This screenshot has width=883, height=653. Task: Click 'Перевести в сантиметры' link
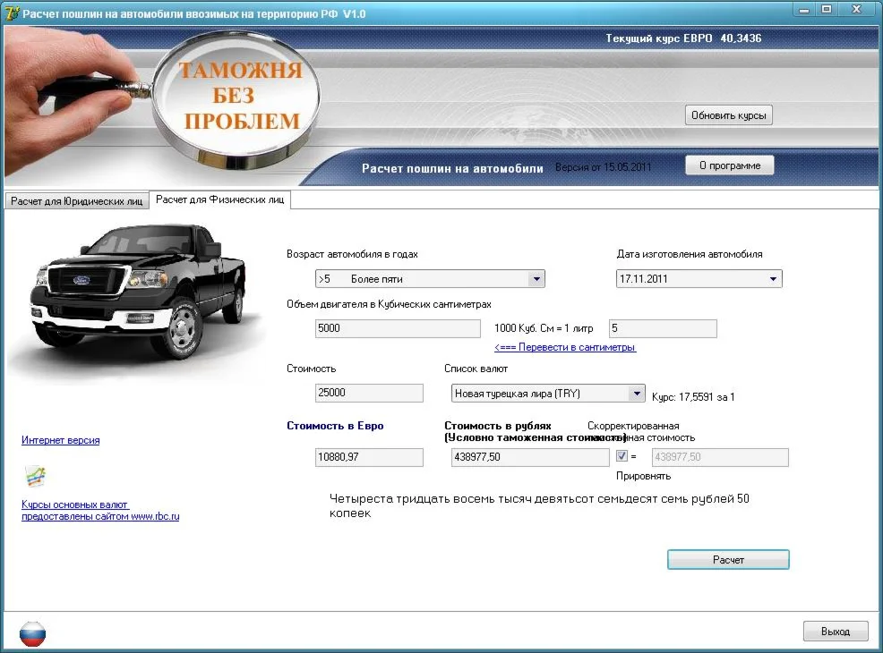(x=565, y=347)
